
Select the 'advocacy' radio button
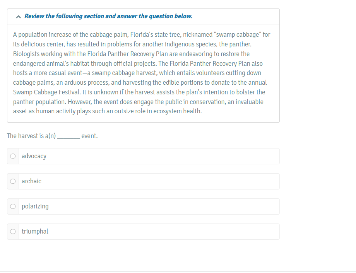pyautogui.click(x=13, y=156)
